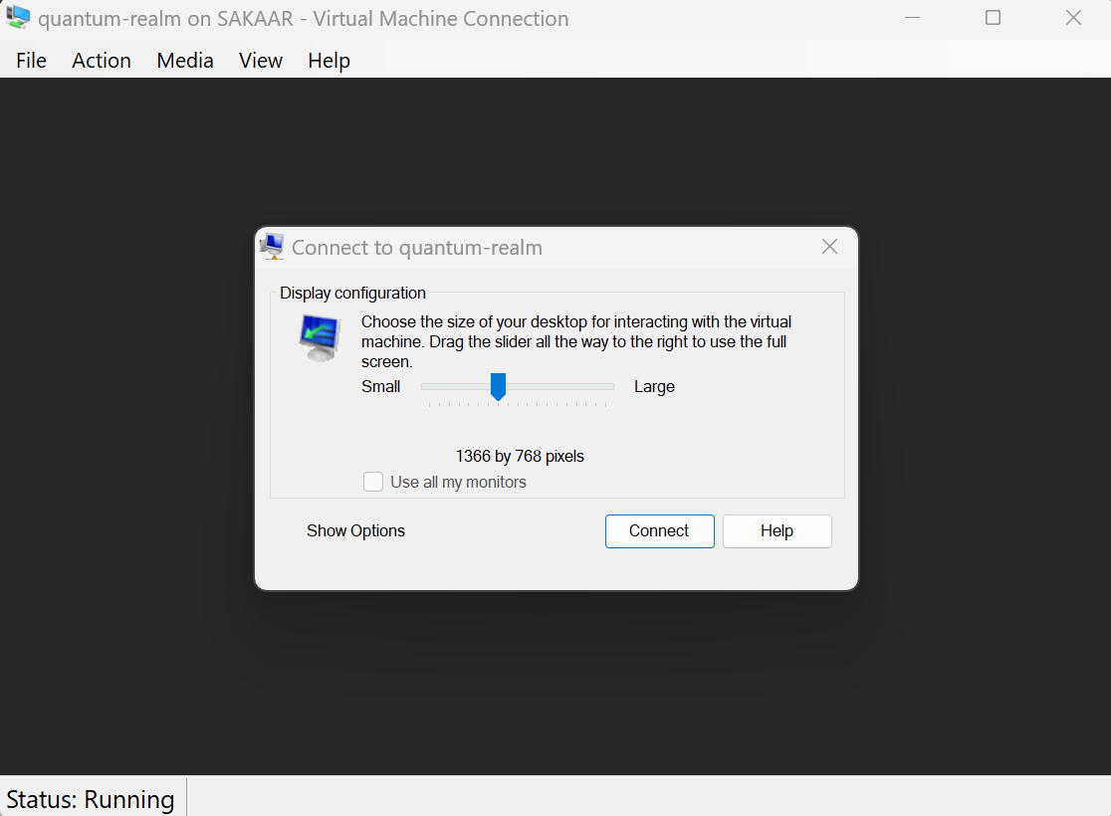Enable the Use all my monitors checkbox
The image size is (1111, 816).
373,481
